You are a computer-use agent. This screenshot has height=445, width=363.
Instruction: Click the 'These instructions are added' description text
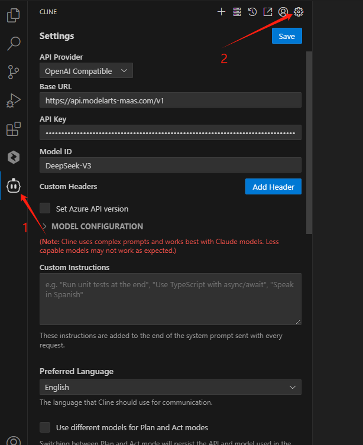(161, 340)
